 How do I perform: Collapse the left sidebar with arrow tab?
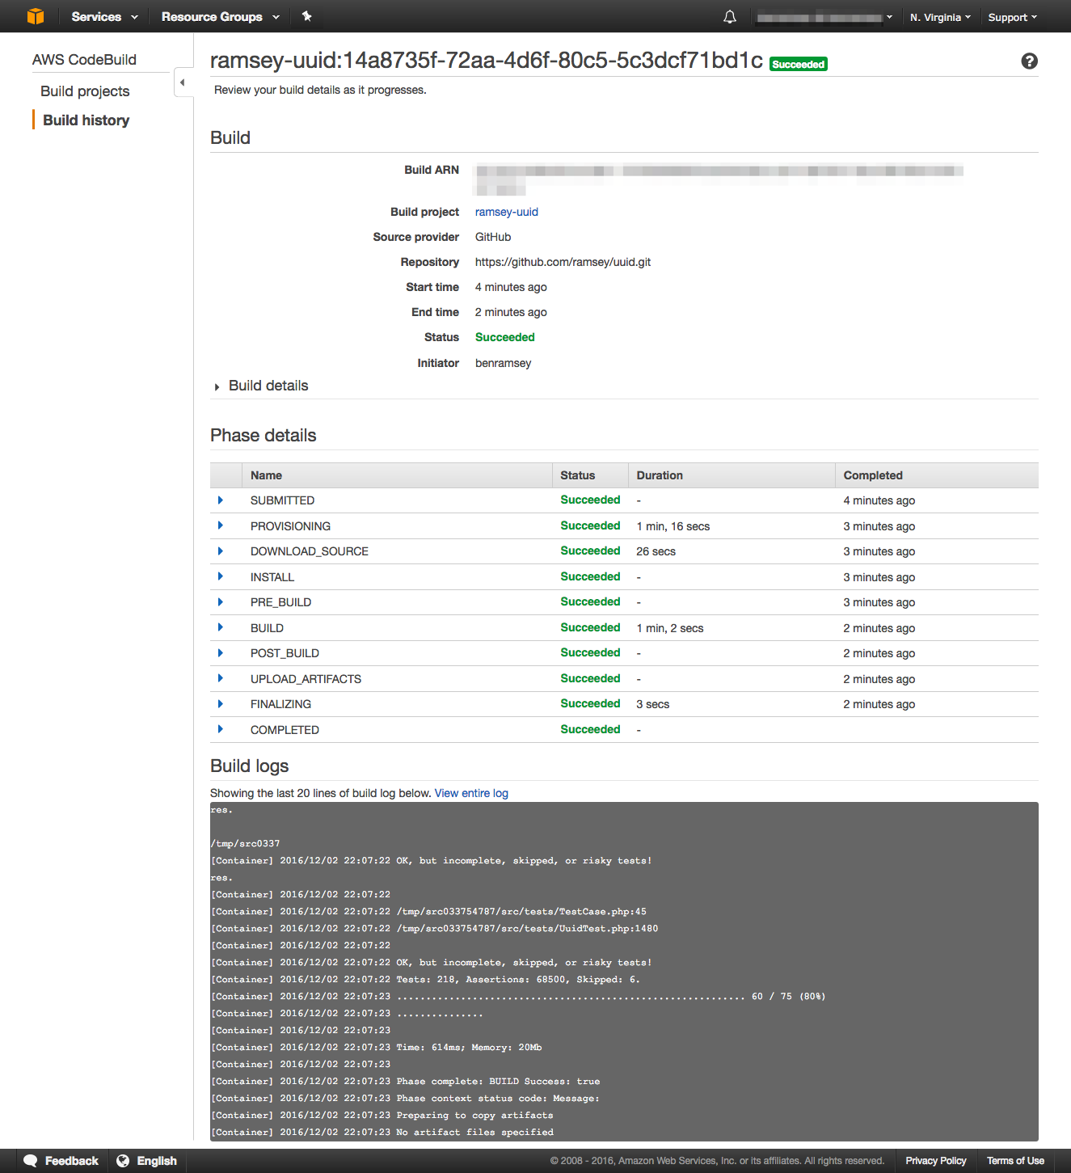coord(183,82)
